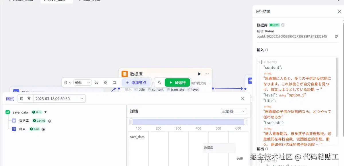The width and height of the screenshot is (344, 166).
Task: Click the "option_5" level value
Action: coord(296,95)
